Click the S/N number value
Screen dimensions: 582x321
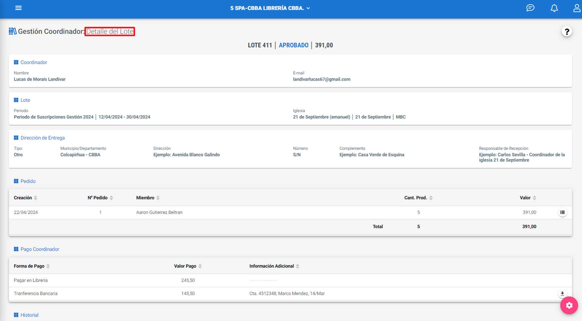pos(297,155)
